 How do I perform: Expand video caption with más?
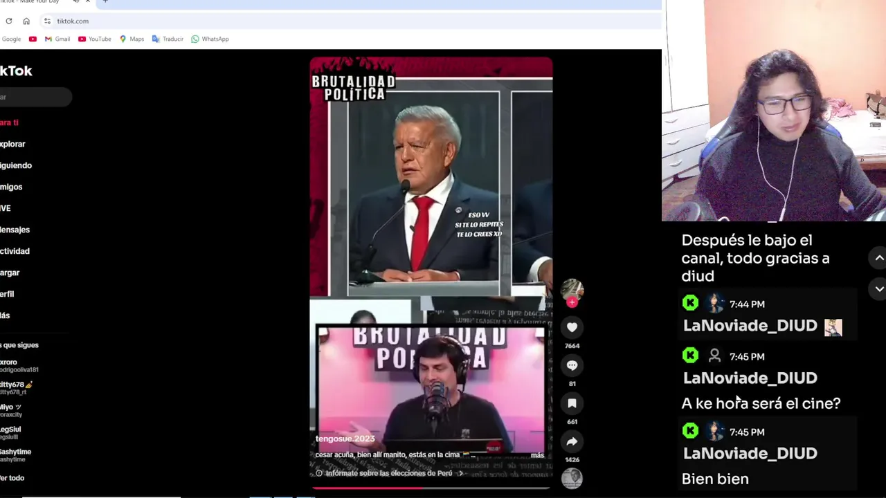click(x=537, y=455)
